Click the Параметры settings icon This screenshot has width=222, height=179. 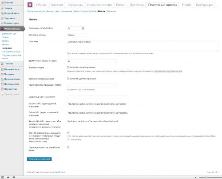2,89
